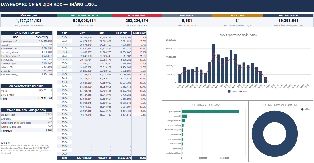The image size is (314, 163).
Task: Select the CƠ CẤU GMV: VIDEO vs LIVE title
Action: coord(281,105)
